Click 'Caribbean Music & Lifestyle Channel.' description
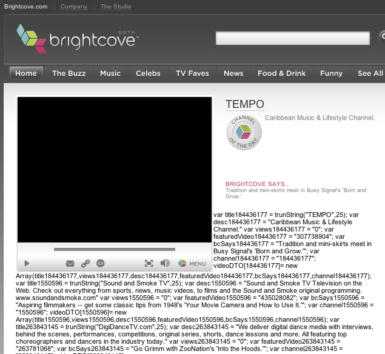385x354 pixels. point(320,118)
